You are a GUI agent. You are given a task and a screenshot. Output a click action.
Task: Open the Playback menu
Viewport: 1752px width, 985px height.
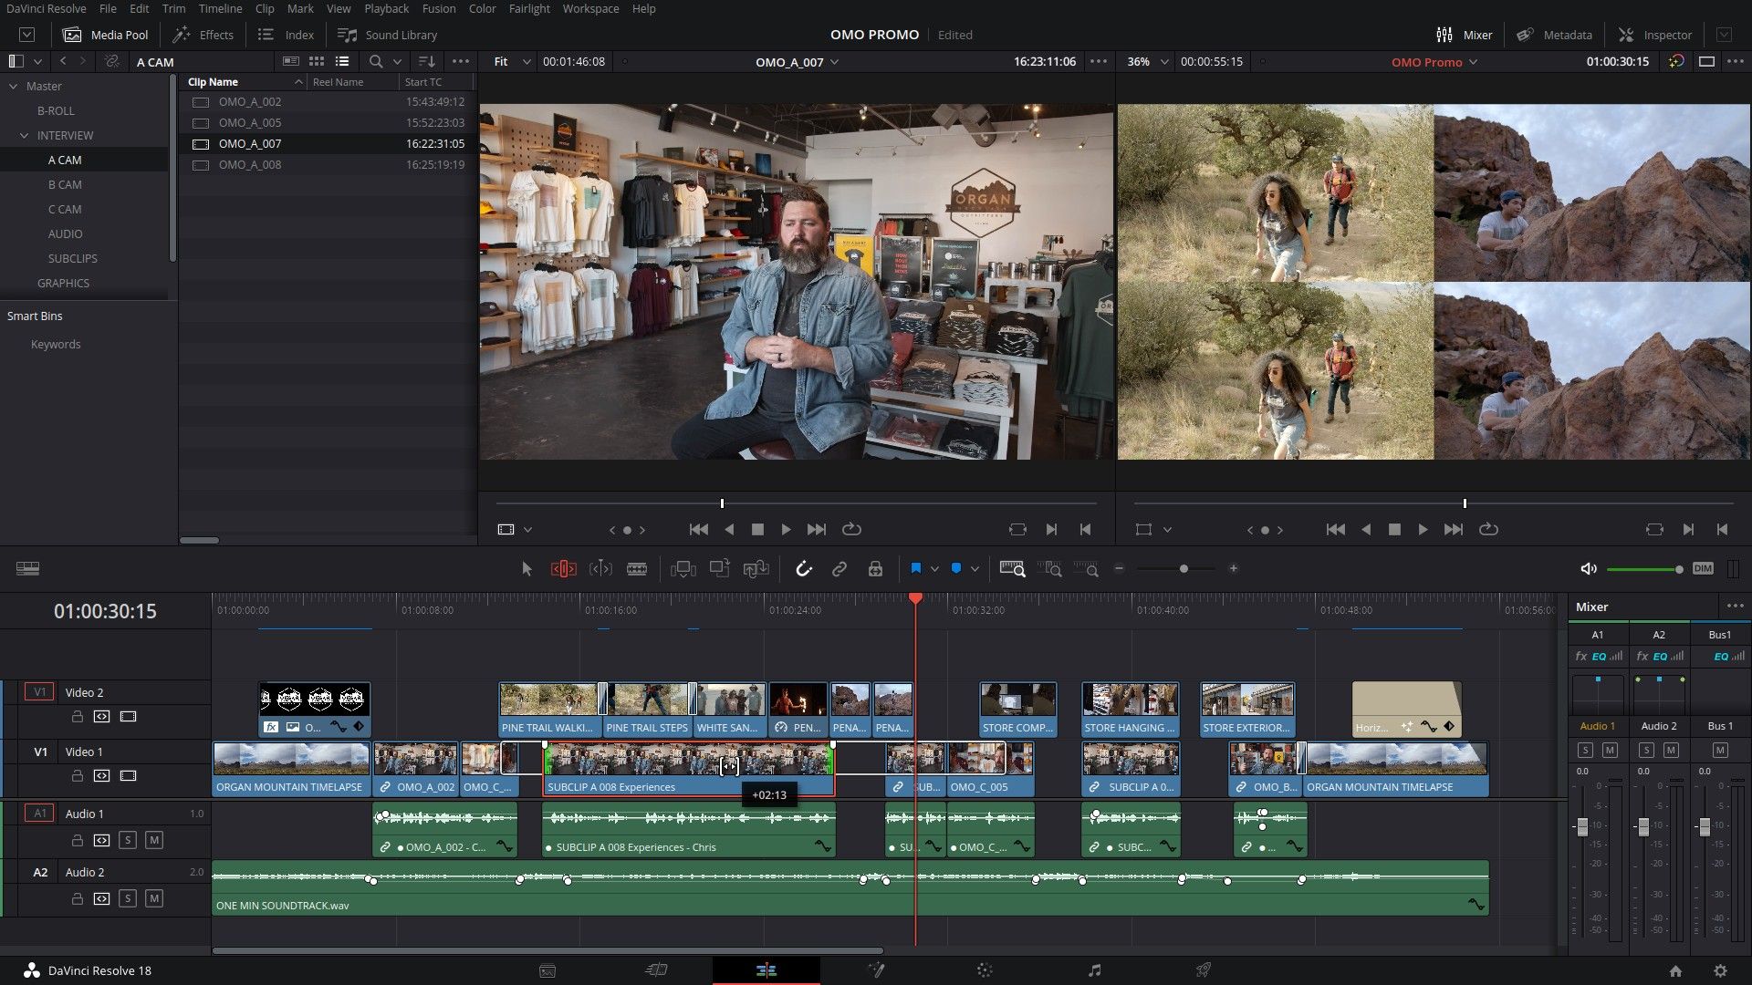385,8
